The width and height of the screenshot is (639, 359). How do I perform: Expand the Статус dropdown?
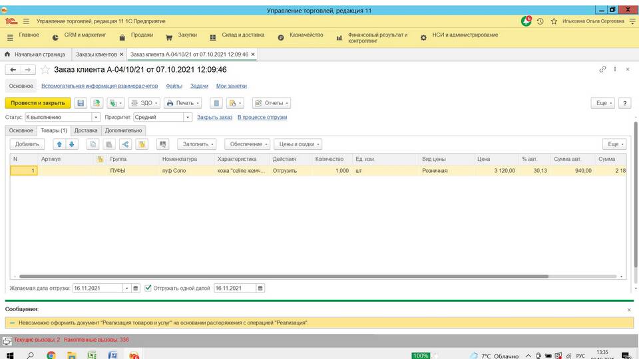click(x=97, y=117)
